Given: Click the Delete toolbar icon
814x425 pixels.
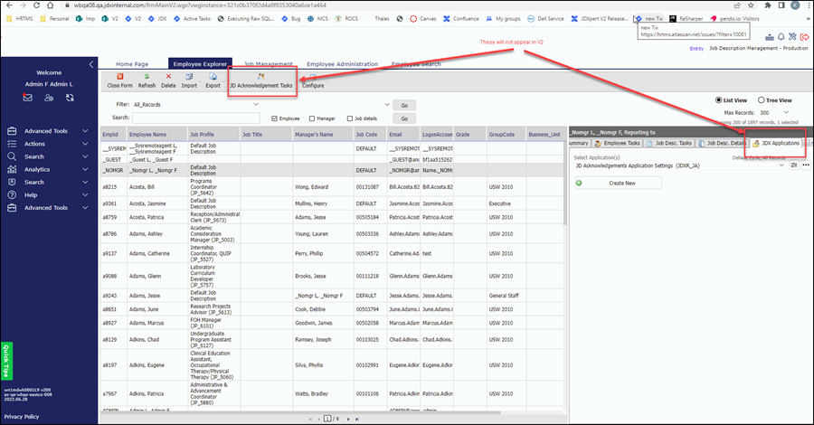Looking at the screenshot, I should coord(168,80).
